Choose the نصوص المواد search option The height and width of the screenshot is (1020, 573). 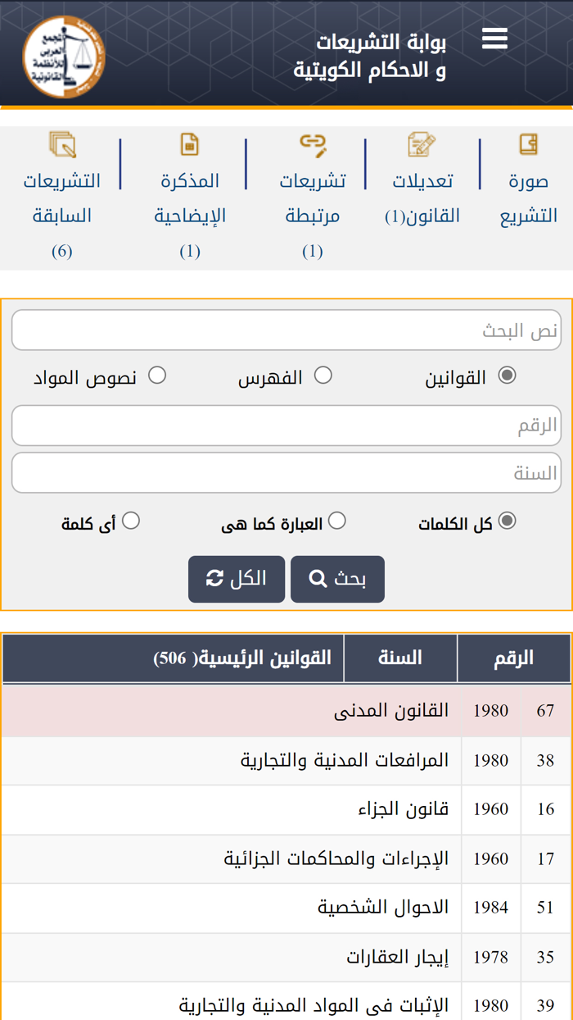click(x=156, y=374)
